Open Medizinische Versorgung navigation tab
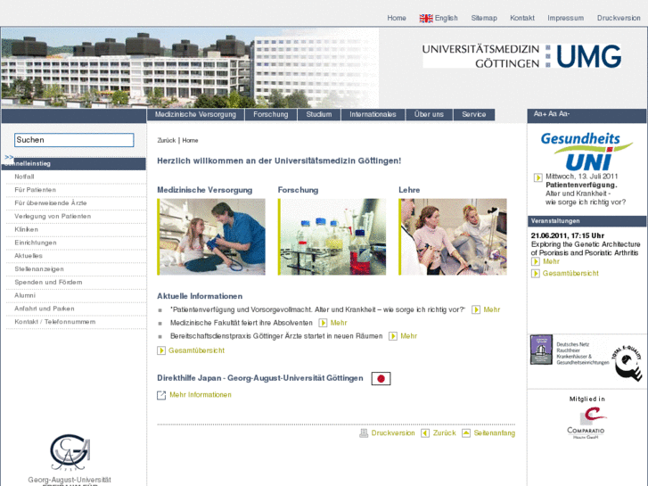The width and height of the screenshot is (648, 486). (195, 114)
